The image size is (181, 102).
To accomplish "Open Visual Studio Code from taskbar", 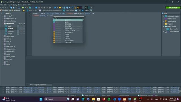I will [x=114, y=99].
